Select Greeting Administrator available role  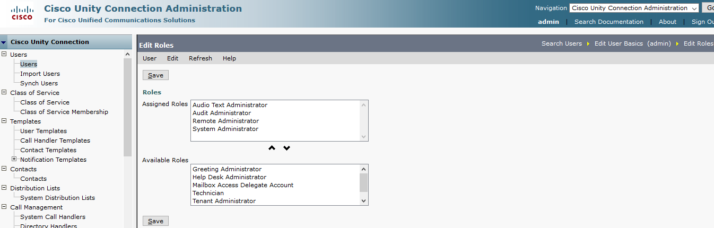click(x=227, y=169)
